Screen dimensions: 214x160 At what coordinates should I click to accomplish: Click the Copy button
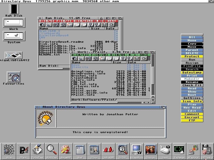click(x=192, y=44)
